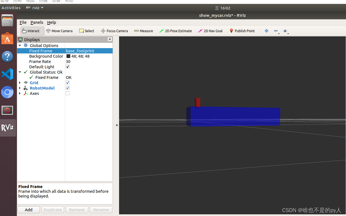Click the blue robot body in 3D view
The width and height of the screenshot is (346, 216).
[x=233, y=116]
